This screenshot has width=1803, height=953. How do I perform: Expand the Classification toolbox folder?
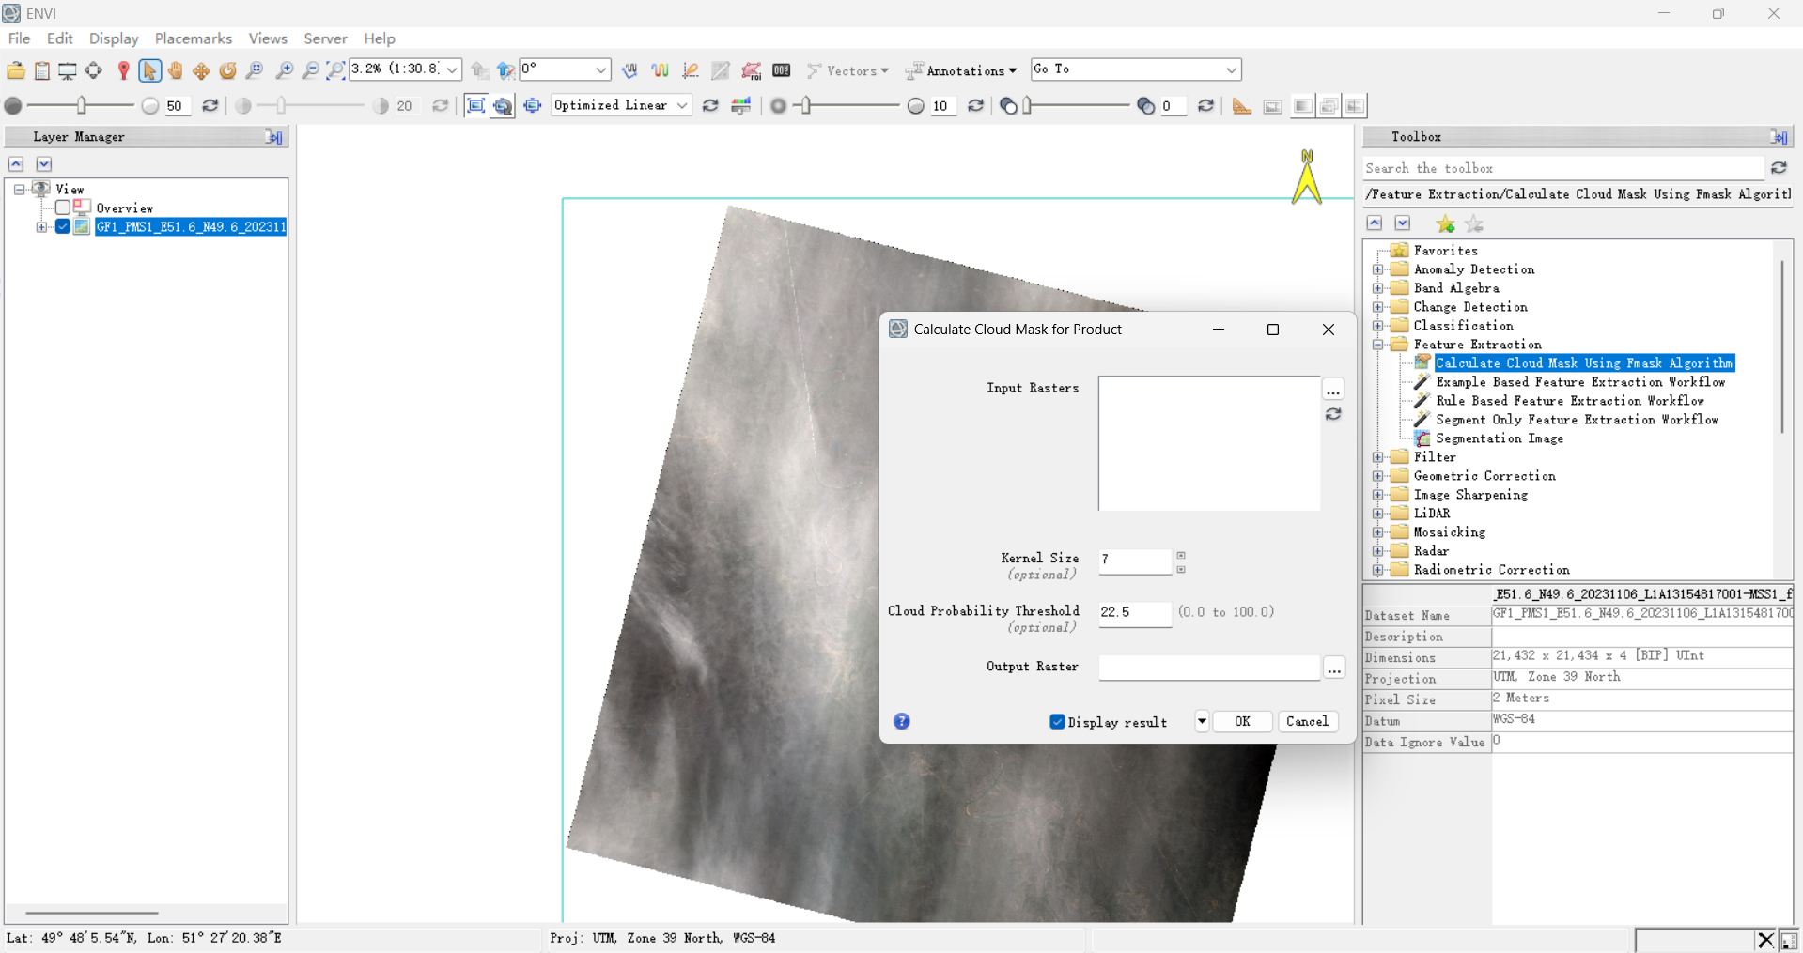click(x=1378, y=326)
